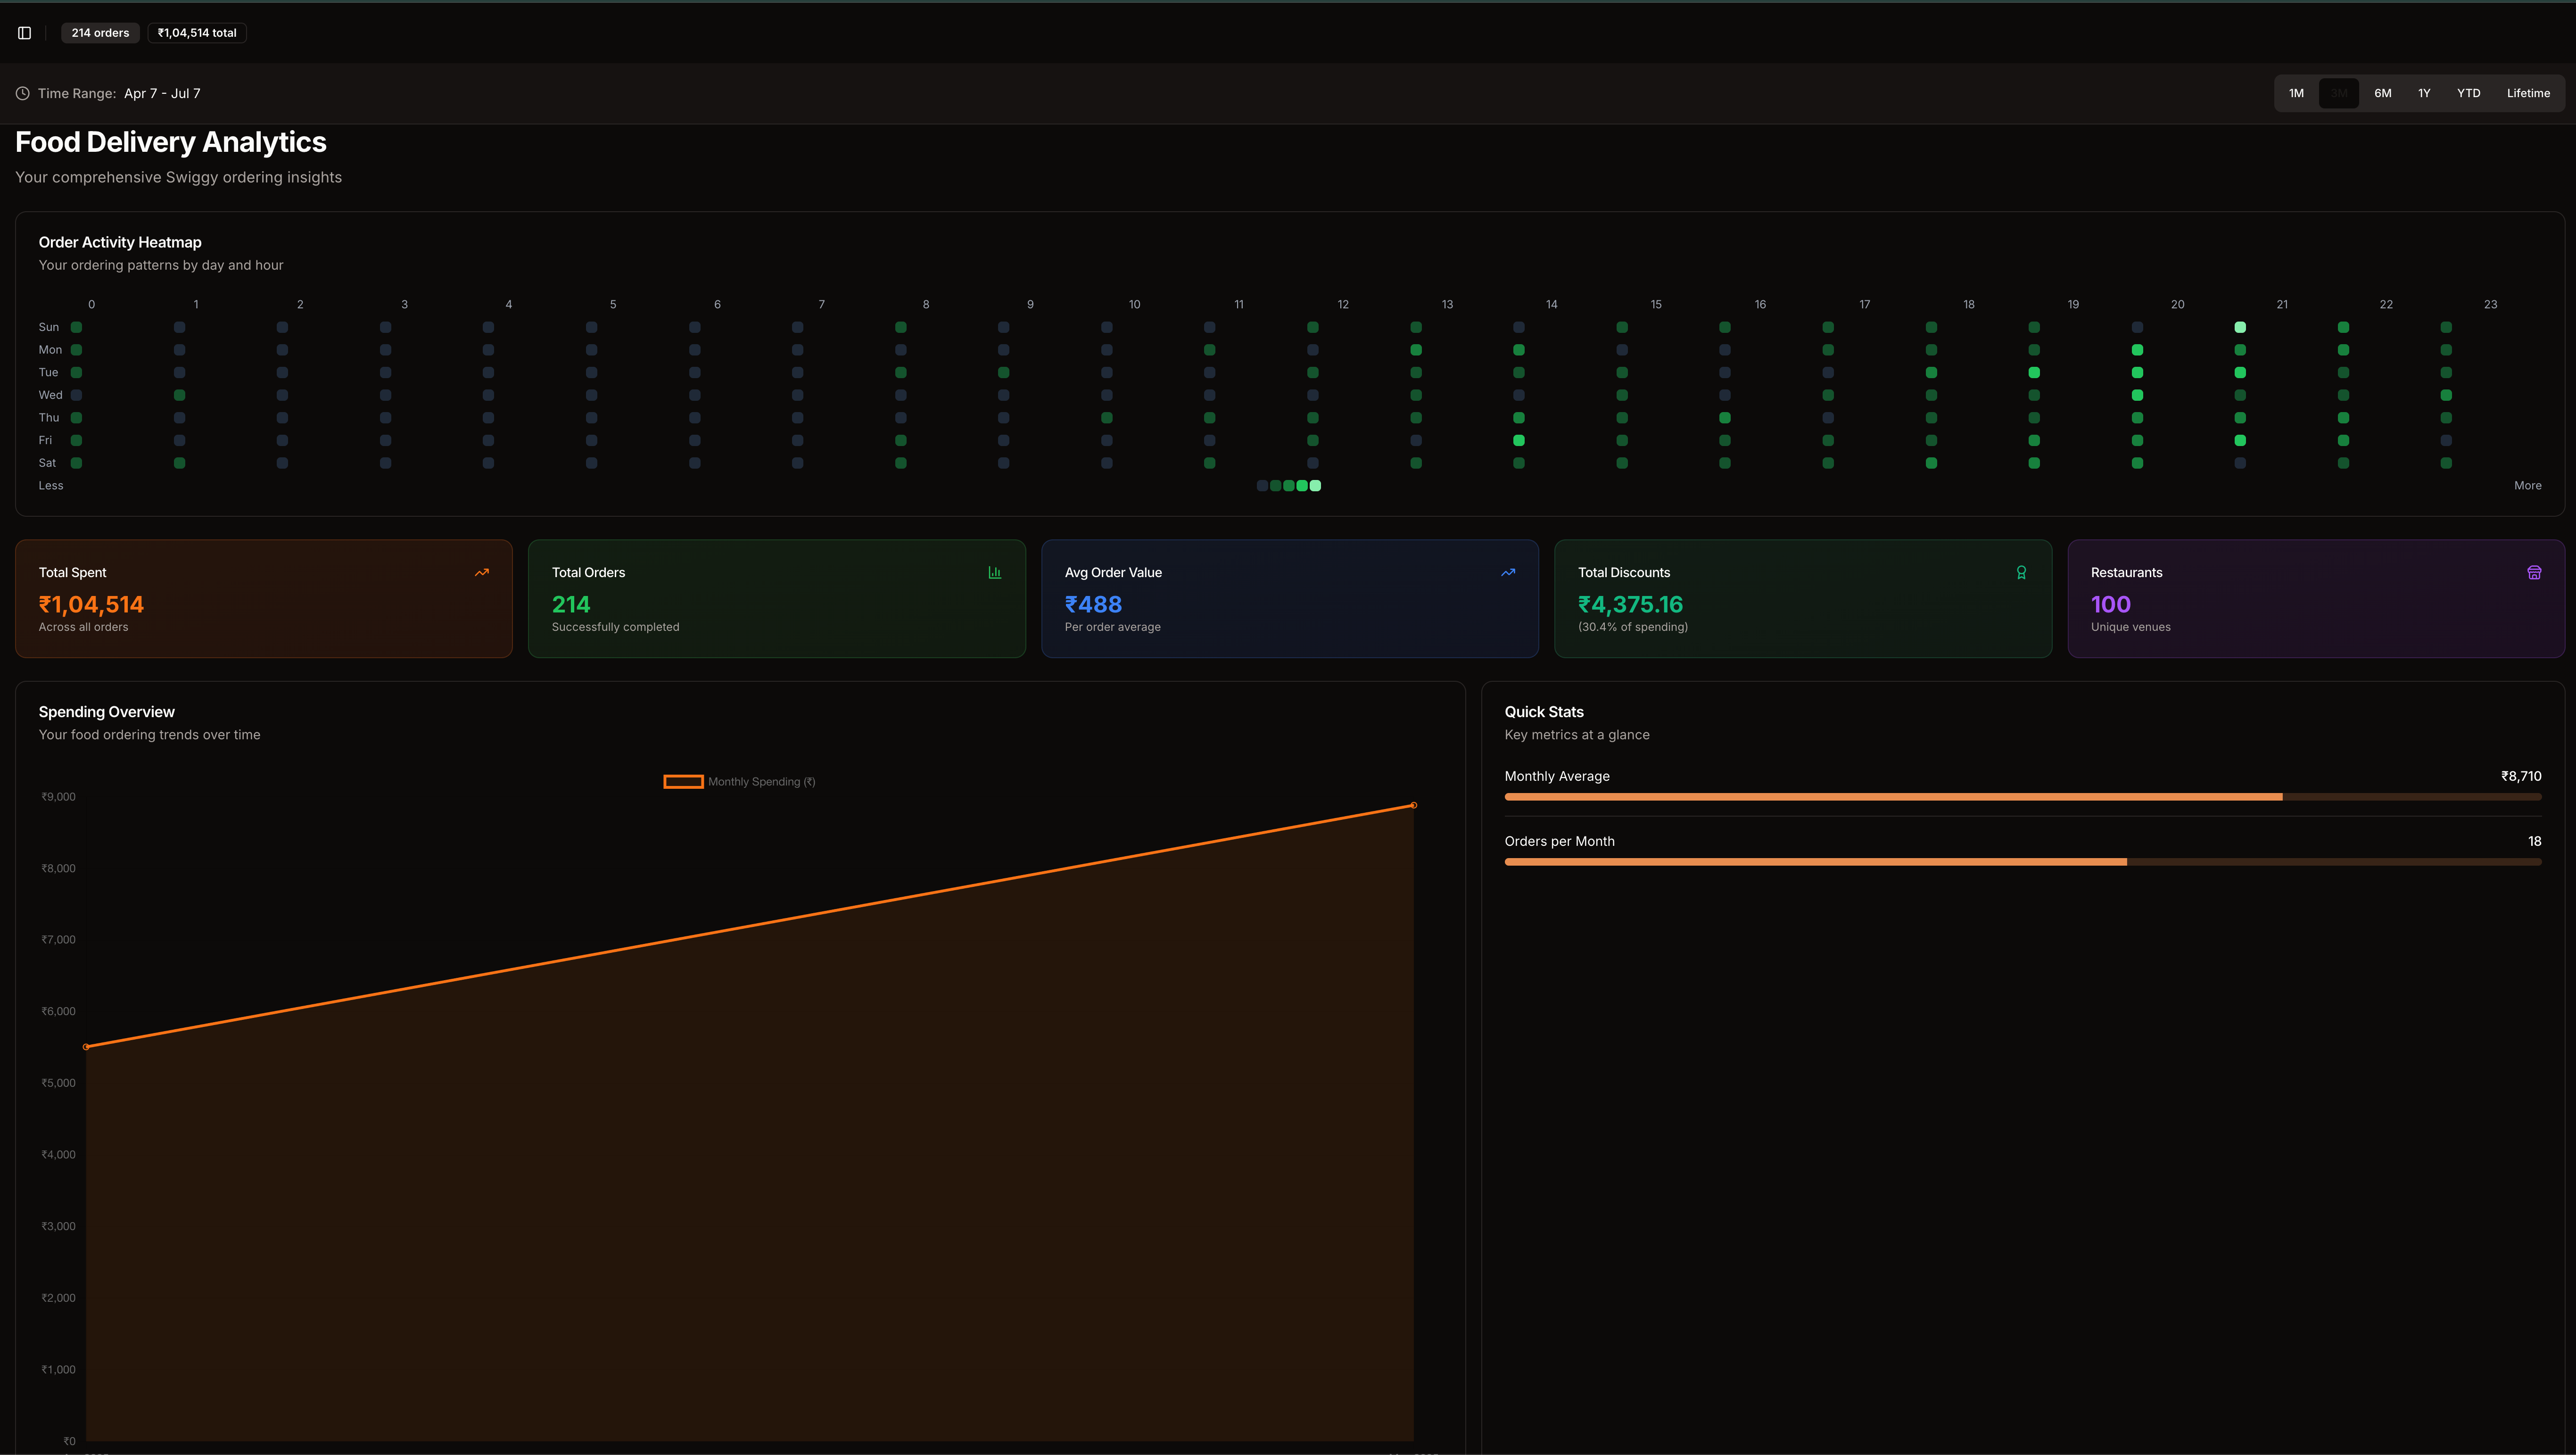Click the Friday hour 14 heatmap cell

[x=1519, y=440]
